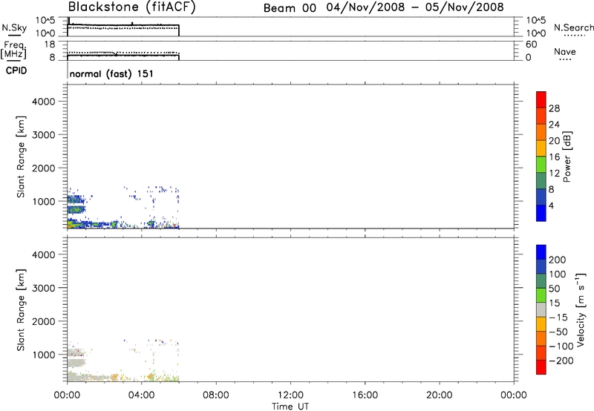Click the "4000" tick of the power panel

tap(44, 102)
